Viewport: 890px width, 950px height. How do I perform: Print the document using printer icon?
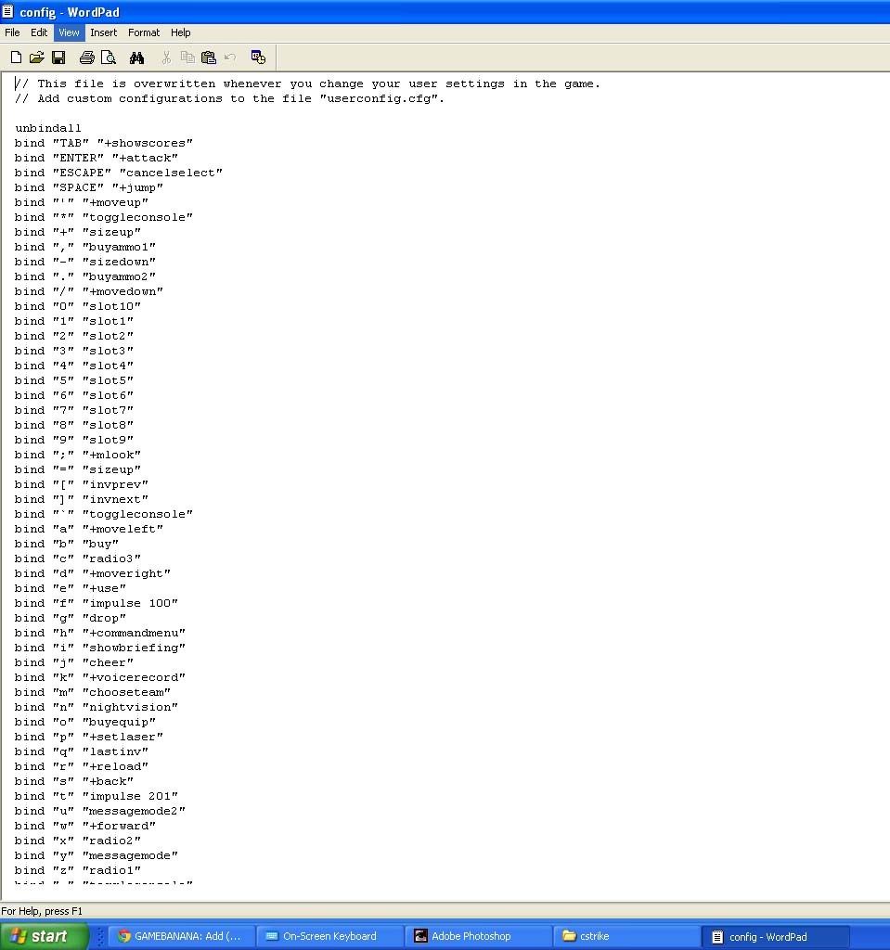[x=87, y=58]
